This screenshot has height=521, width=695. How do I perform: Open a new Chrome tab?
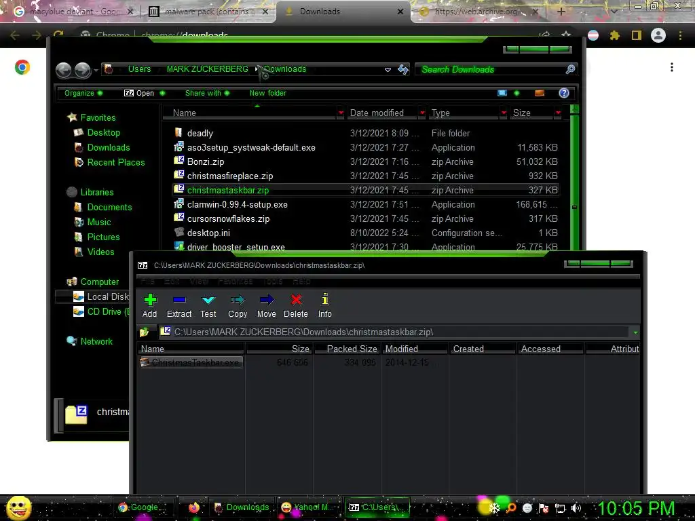(x=561, y=12)
